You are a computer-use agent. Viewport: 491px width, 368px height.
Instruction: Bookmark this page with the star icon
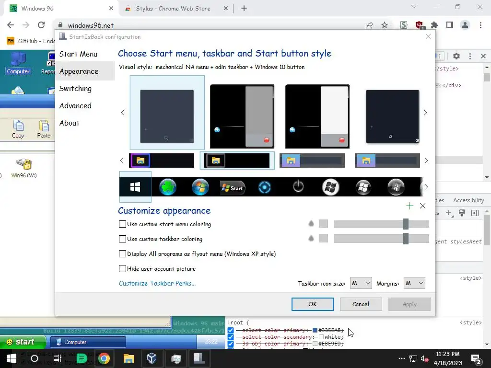click(385, 25)
